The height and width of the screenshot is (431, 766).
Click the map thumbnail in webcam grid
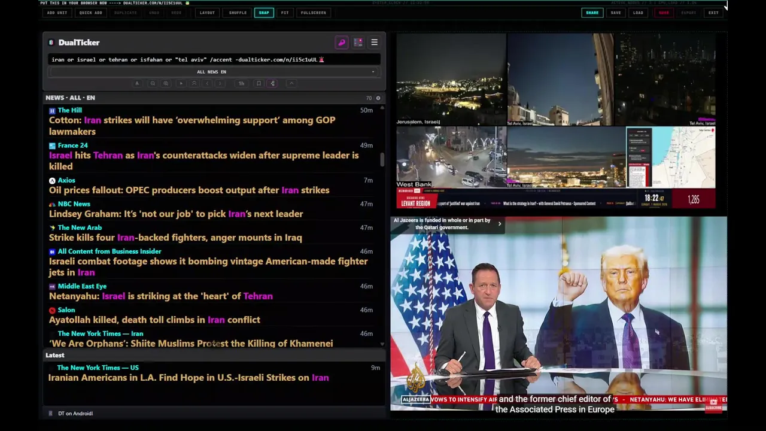point(671,157)
